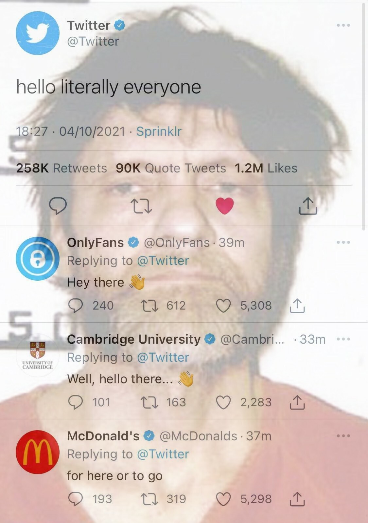
Task: View the 258K Retweets list
Action: 61,168
